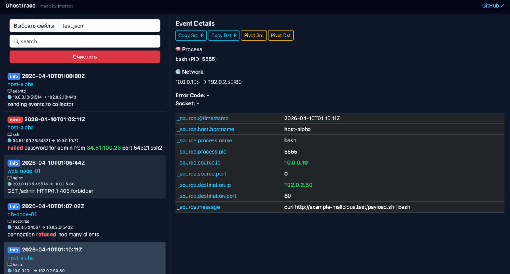510x274 pixels.
Task: Click the magnifier icon in the search box
Action: [x=16, y=41]
